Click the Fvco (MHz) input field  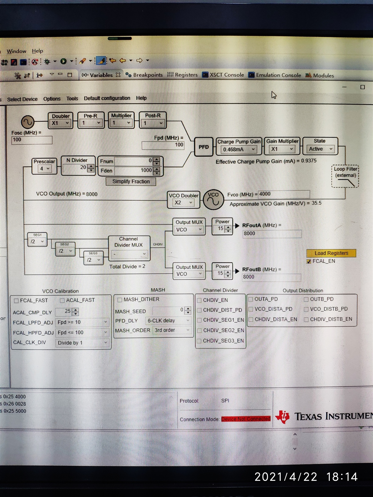(284, 194)
